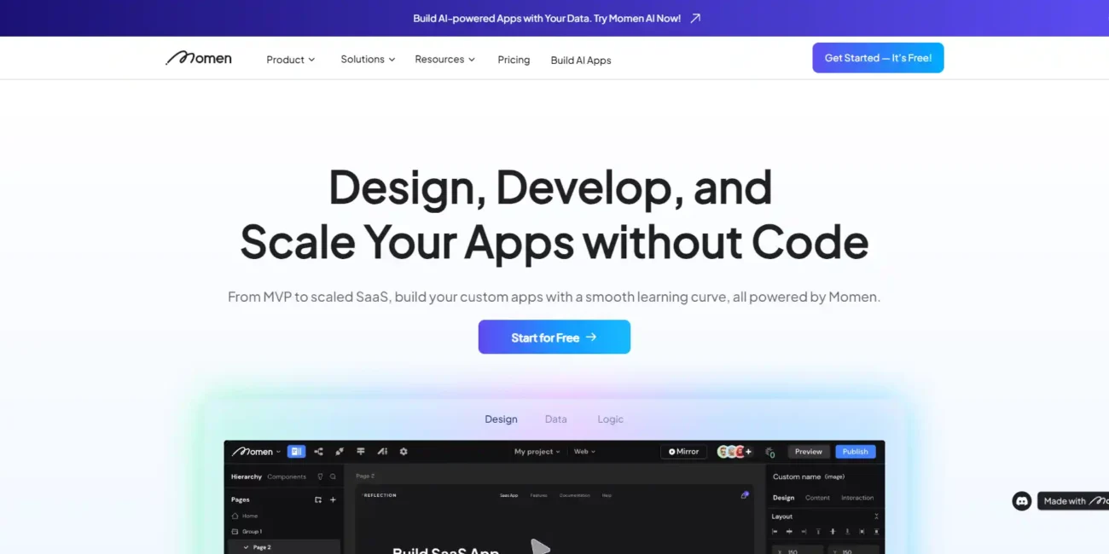Click the collapse icon in Layout section
Screen dimensions: 1109x554
pyautogui.click(x=876, y=516)
